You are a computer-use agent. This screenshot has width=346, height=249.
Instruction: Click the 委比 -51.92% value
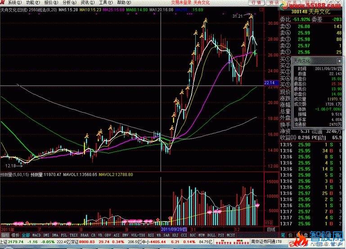click(x=301, y=19)
